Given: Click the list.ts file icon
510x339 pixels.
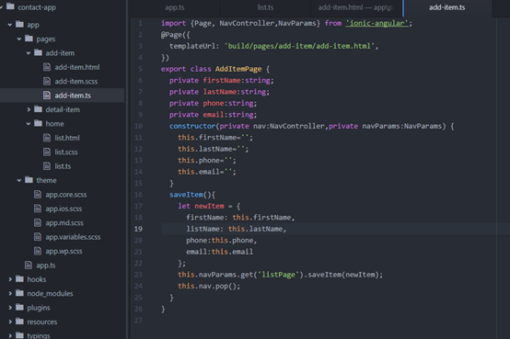Looking at the screenshot, I should point(47,166).
